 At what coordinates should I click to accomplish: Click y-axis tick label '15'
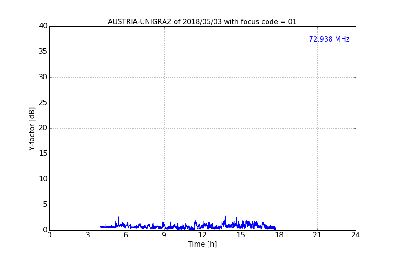point(43,153)
